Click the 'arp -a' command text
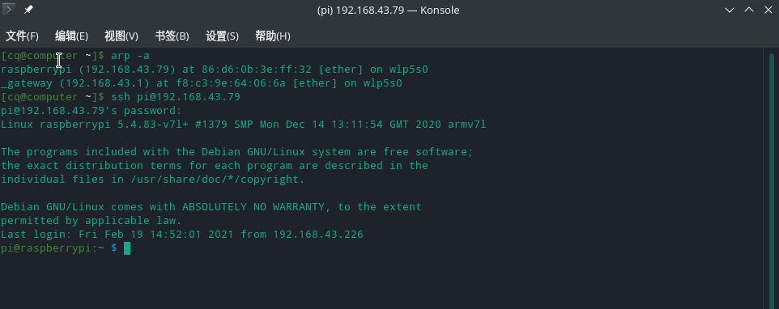This screenshot has height=309, width=779. click(130, 56)
